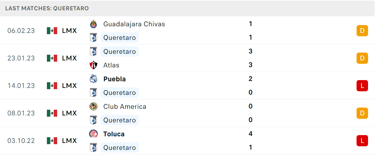
Task: Click the Mexico flag on the 03.10.22 match
Action: [x=52, y=141]
